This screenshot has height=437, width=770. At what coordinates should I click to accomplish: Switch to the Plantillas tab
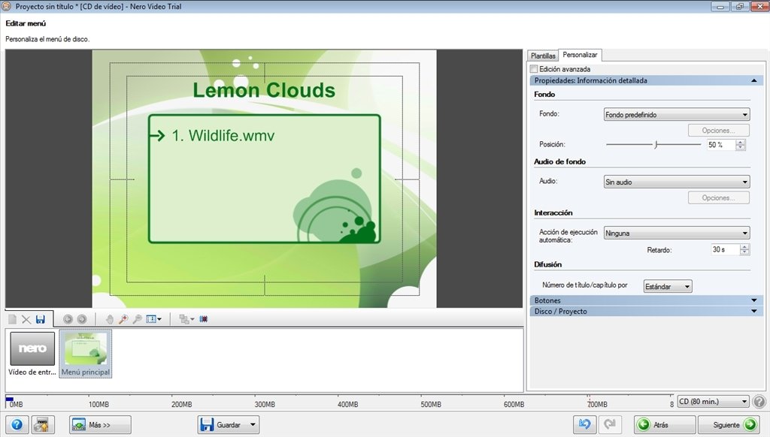click(x=543, y=56)
